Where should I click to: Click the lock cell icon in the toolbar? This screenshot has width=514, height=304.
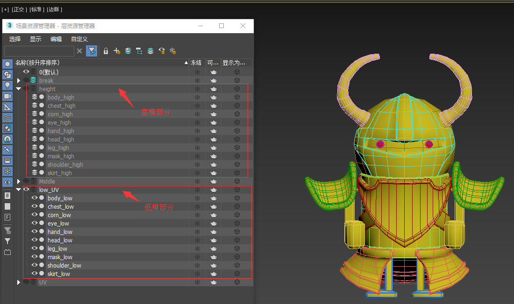point(106,51)
